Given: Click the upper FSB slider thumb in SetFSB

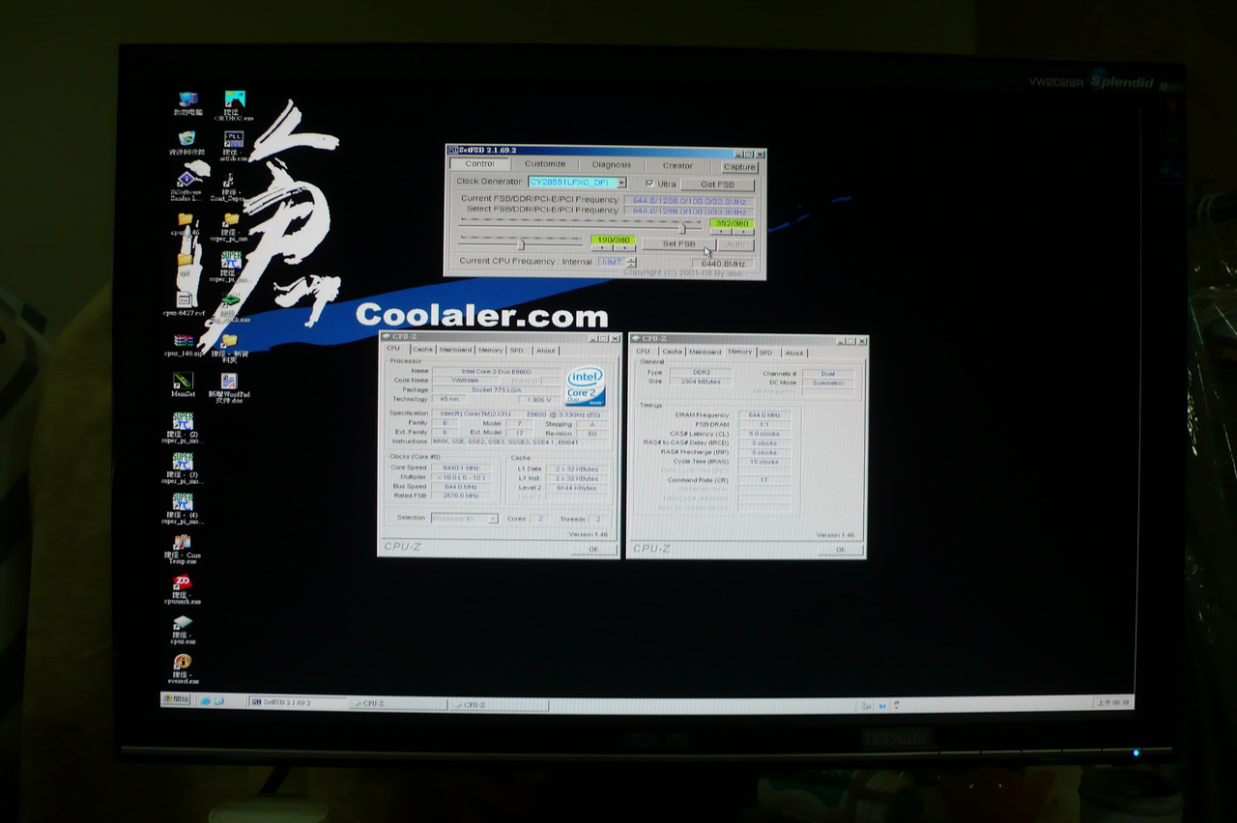Looking at the screenshot, I should (x=683, y=228).
